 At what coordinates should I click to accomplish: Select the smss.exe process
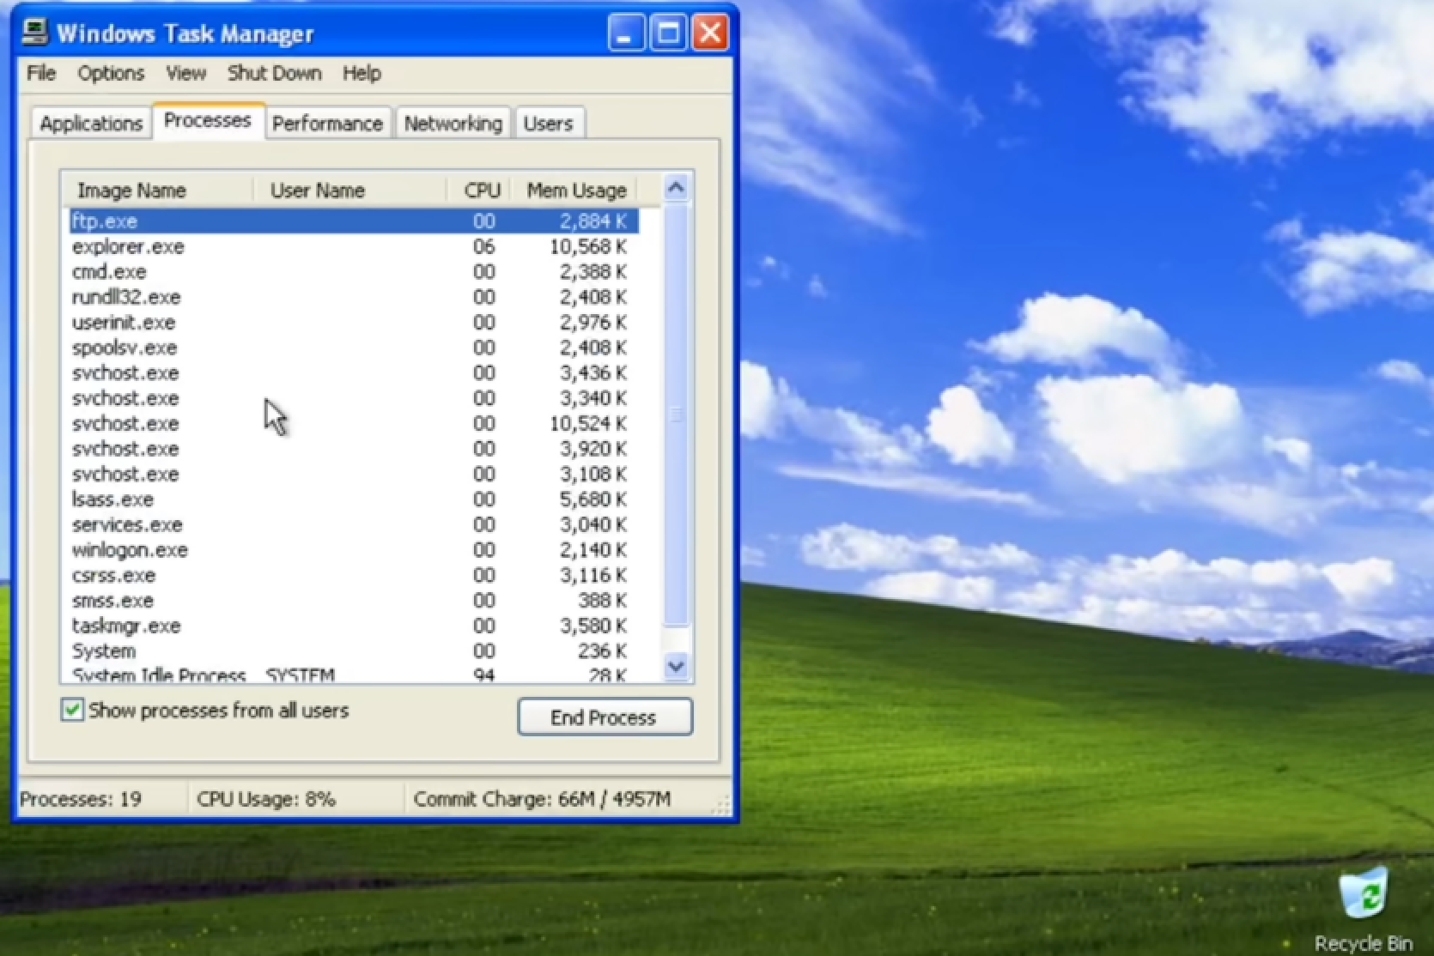pyautogui.click(x=354, y=601)
